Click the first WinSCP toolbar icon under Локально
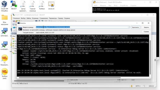Screen dimensions: 160x90 click(x=14, y=21)
